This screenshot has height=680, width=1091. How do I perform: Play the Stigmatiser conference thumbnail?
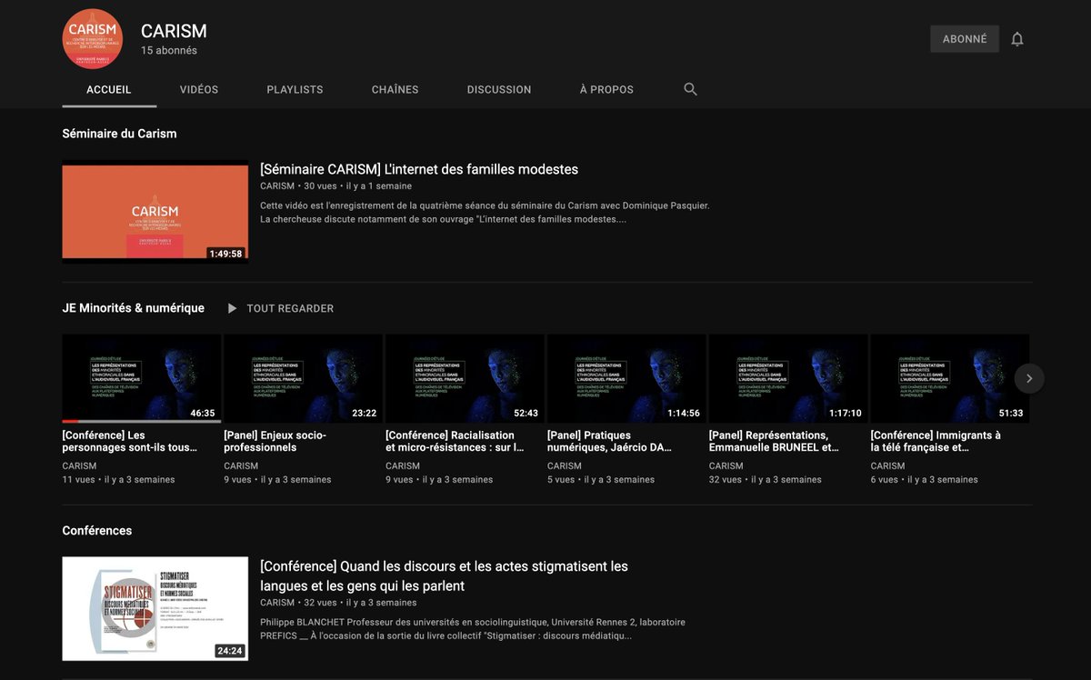(155, 608)
